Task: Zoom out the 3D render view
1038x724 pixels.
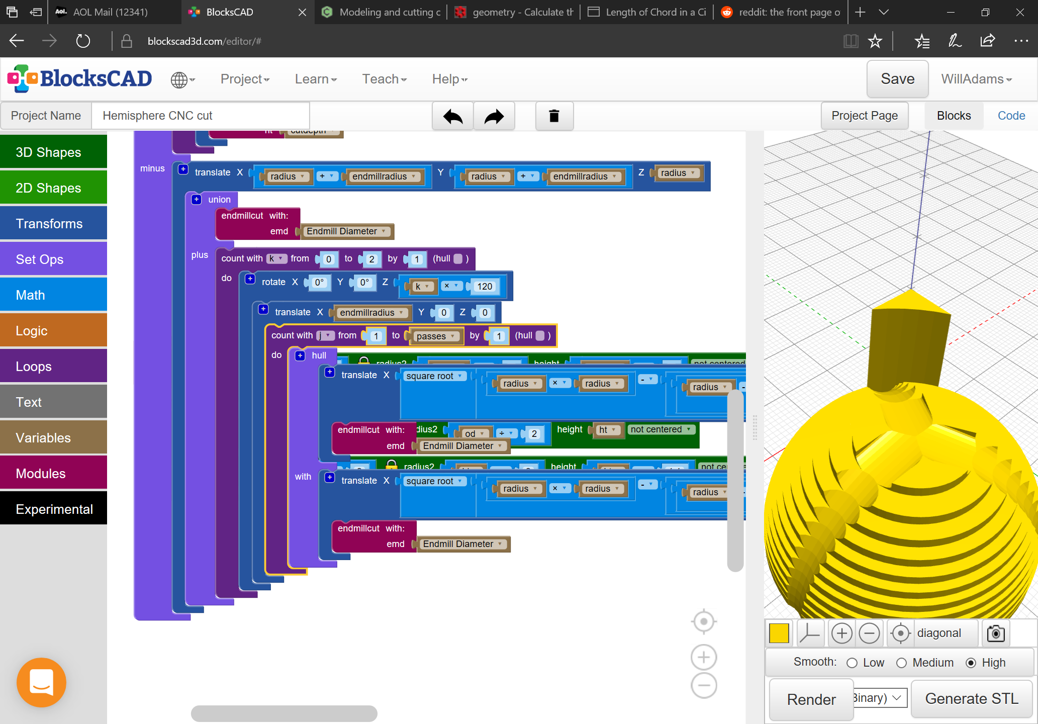Action: (869, 633)
